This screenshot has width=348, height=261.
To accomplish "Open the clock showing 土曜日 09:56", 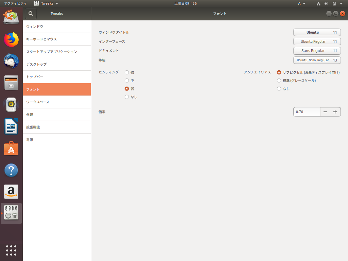I will pos(186,3).
